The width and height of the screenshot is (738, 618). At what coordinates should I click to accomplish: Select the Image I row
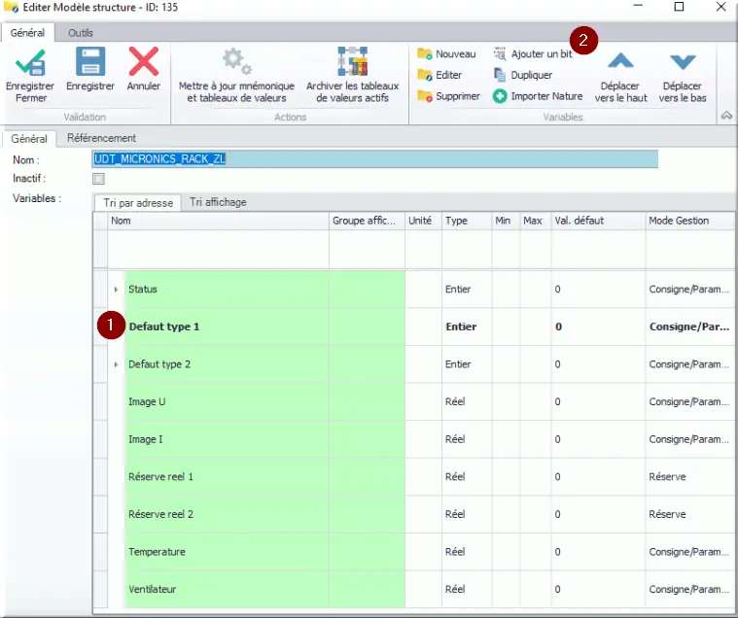[415, 439]
